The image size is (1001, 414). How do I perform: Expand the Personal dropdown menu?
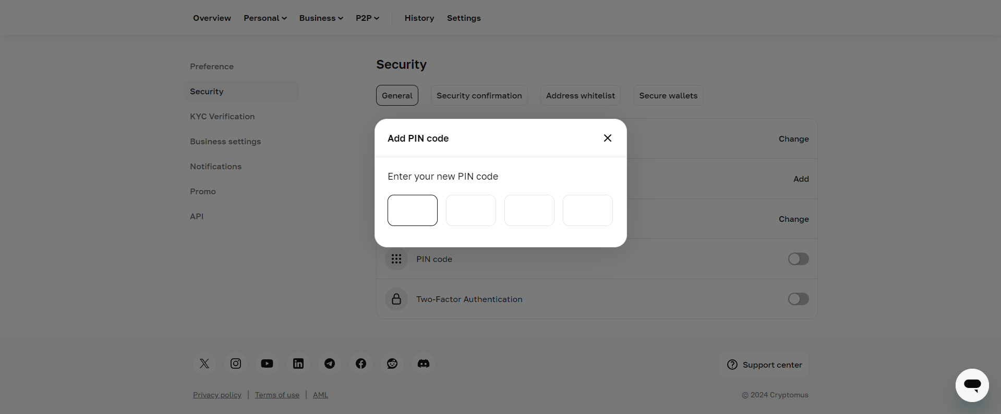point(264,18)
